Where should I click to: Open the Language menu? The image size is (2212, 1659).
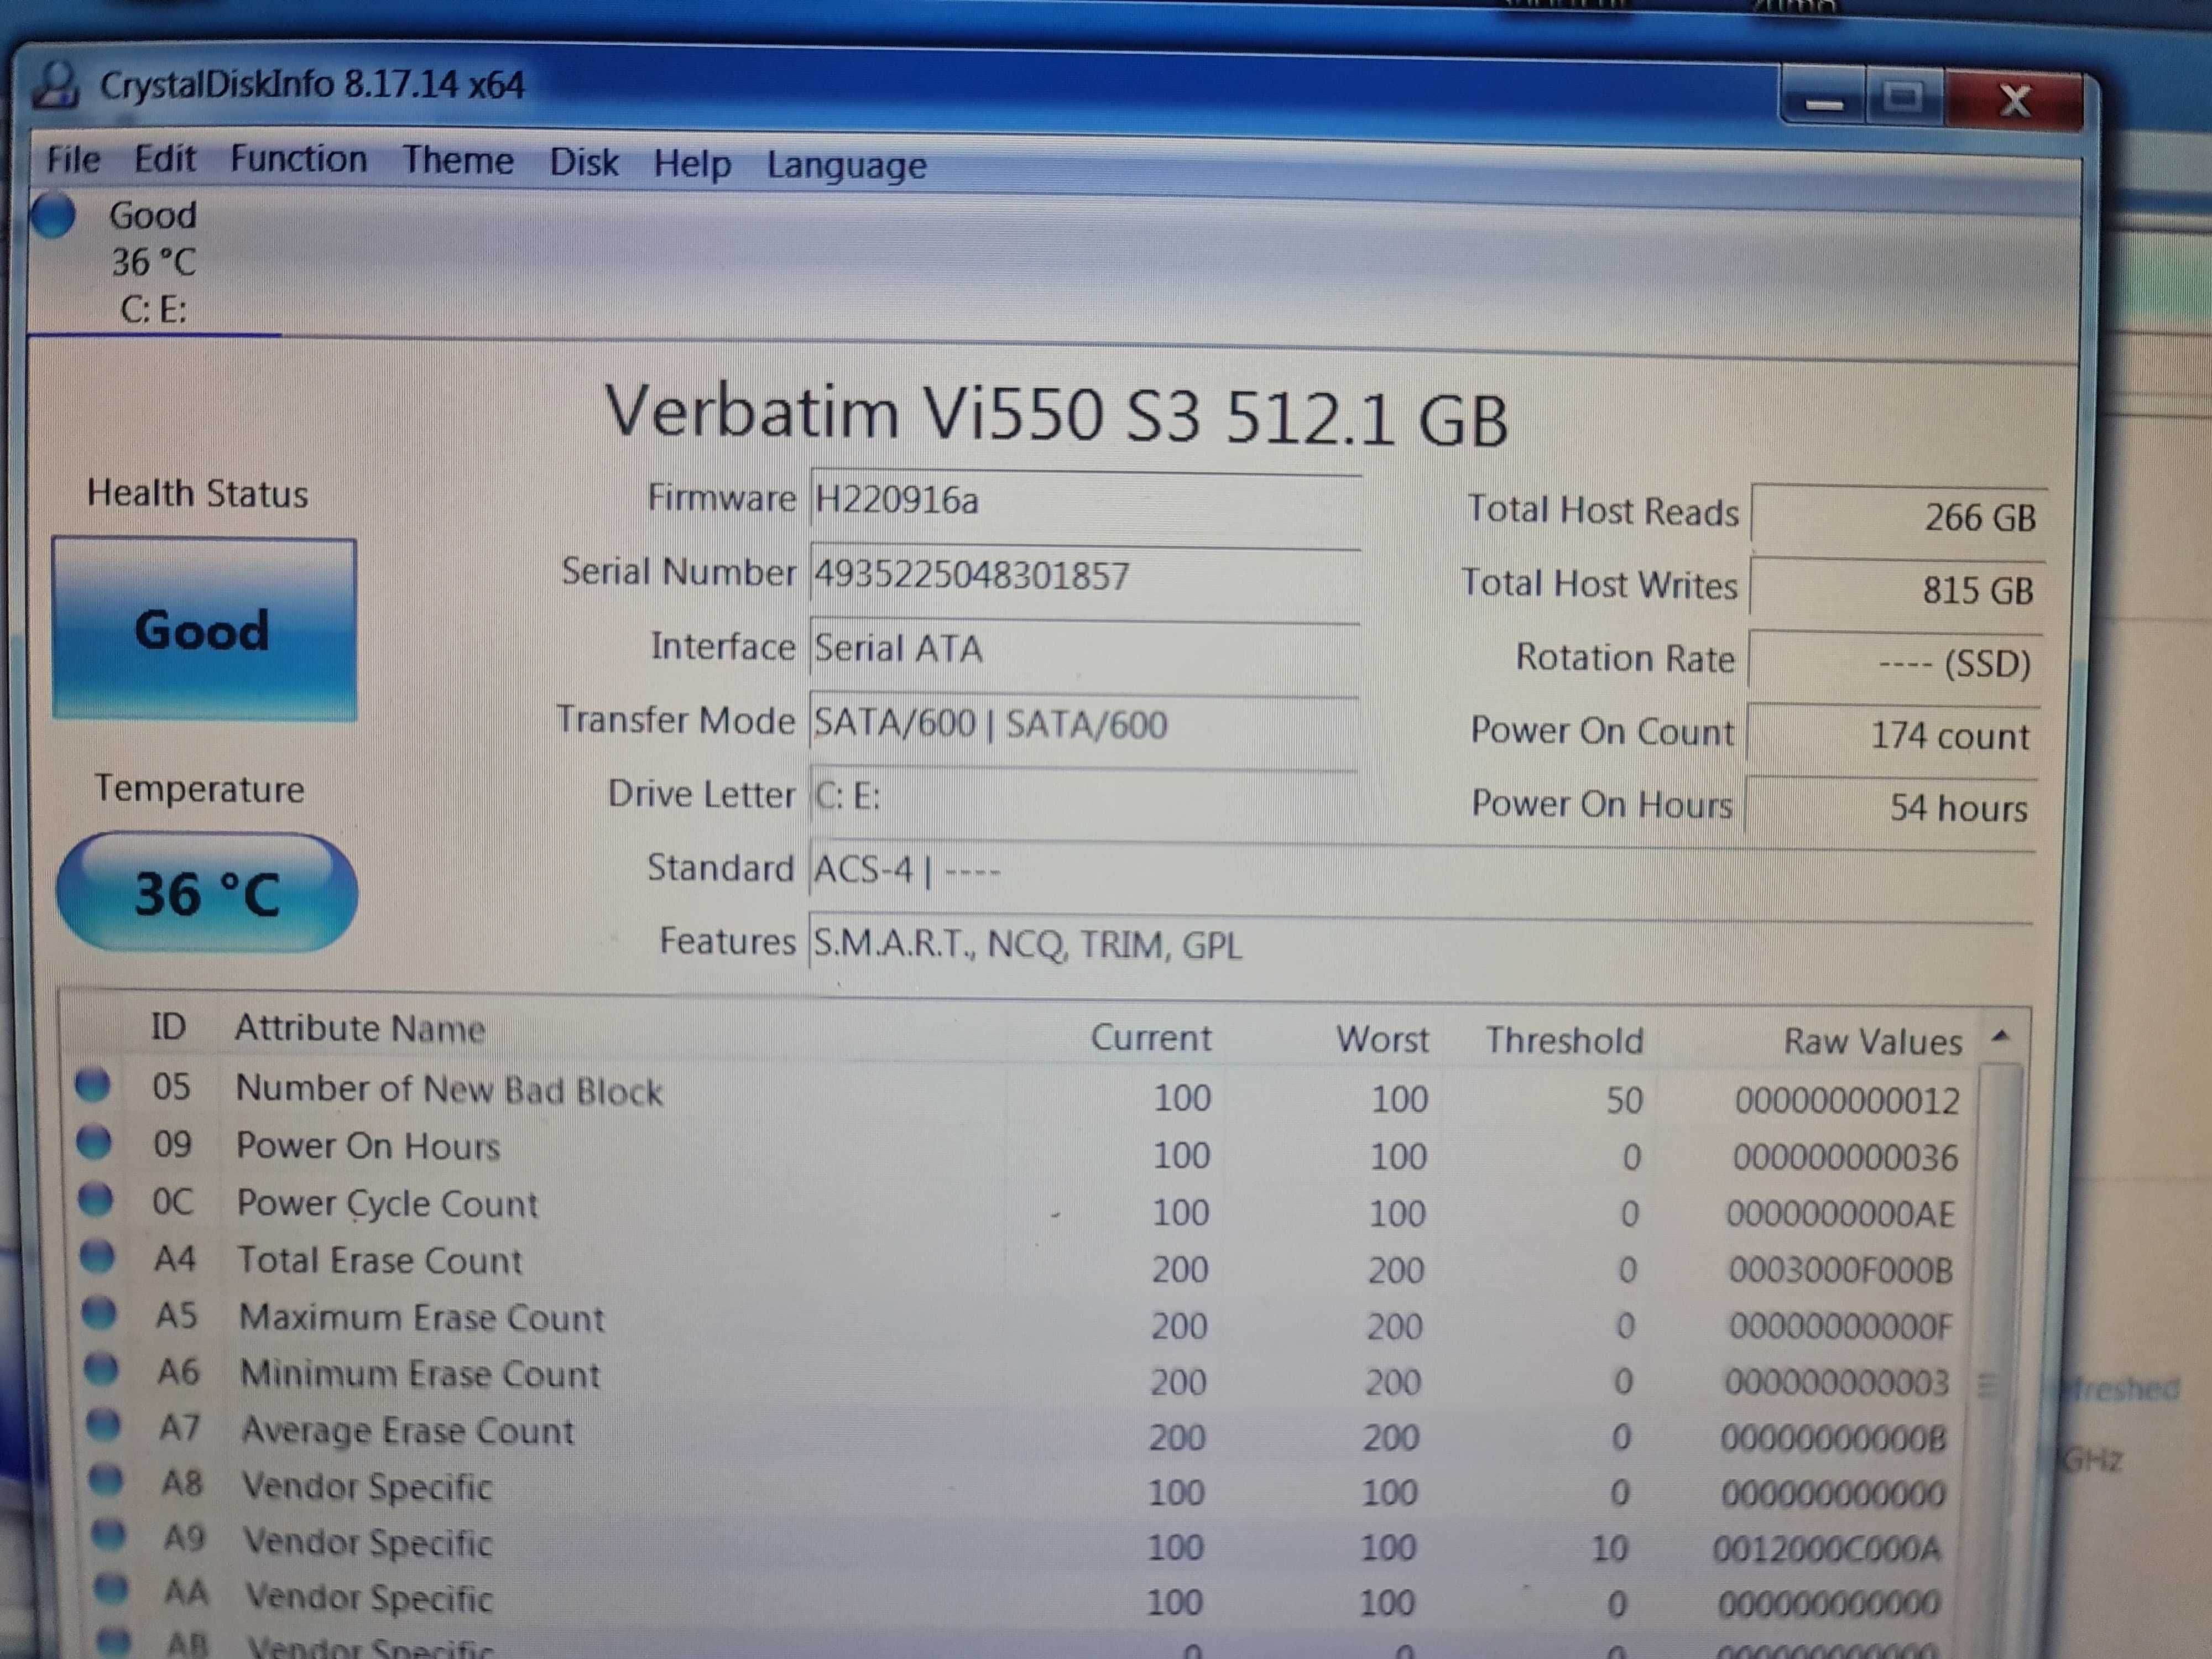click(846, 165)
